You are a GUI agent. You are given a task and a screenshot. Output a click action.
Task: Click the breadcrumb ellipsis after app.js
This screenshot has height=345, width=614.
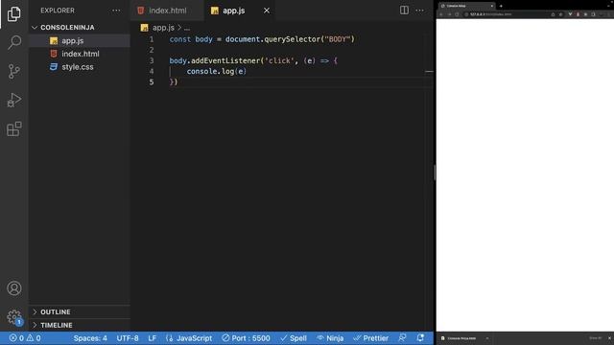(187, 28)
